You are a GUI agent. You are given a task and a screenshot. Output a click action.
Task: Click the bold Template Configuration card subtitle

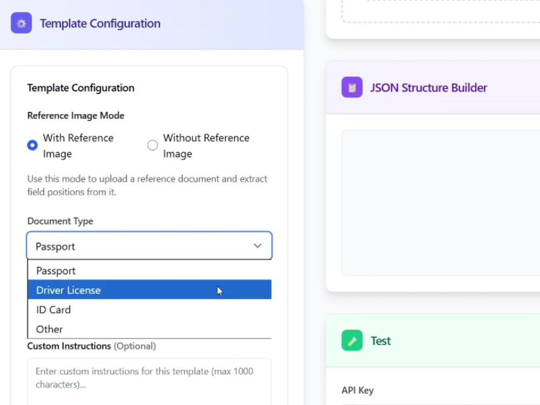81,88
